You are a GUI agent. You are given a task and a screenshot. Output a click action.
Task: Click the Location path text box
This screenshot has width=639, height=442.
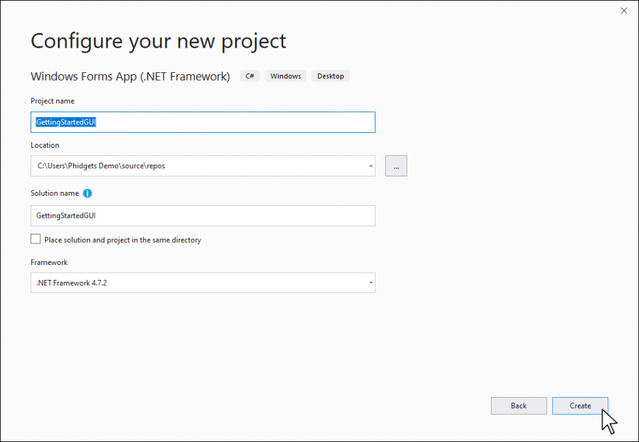pos(196,166)
